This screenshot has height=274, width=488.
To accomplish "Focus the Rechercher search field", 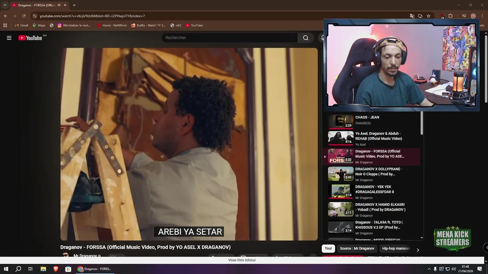I will tap(230, 38).
